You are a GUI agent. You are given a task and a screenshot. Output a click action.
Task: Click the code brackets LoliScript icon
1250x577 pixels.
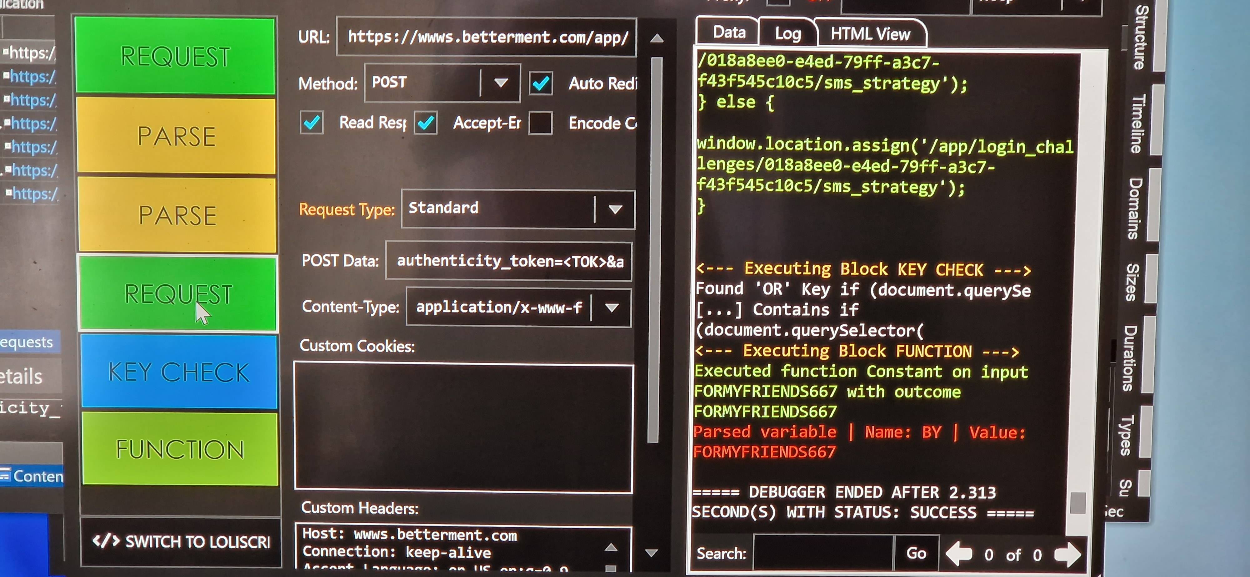pyautogui.click(x=106, y=541)
